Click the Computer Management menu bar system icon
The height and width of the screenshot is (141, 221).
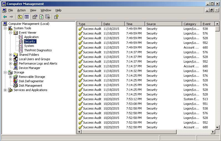click(x=4, y=10)
